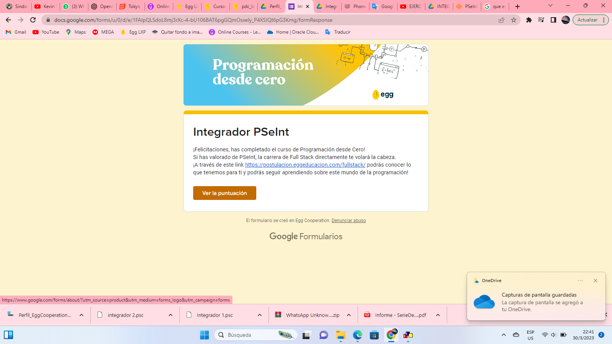Open menu for WhatsApp Unknown zip download
Viewport: 612px width, 344px height.
click(x=349, y=315)
